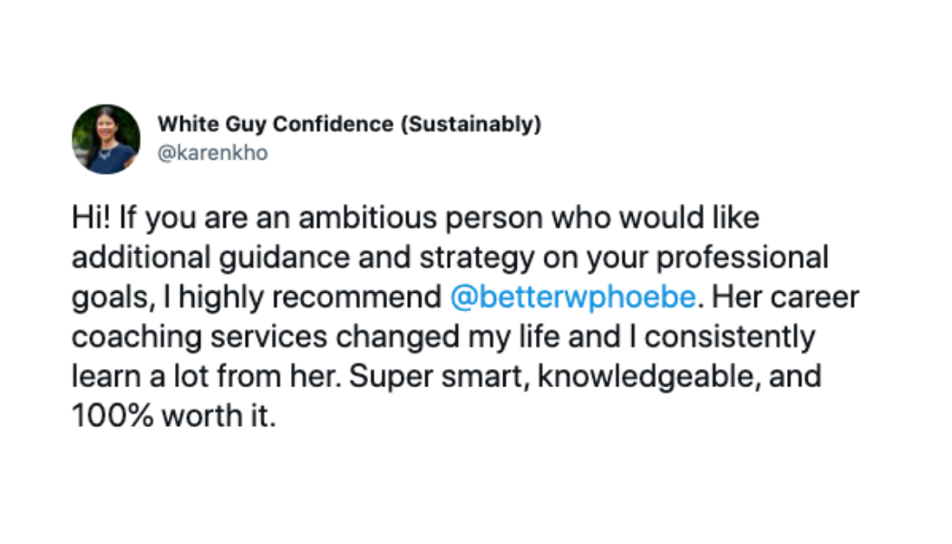The width and height of the screenshot is (952, 544).
Task: Click "(Sustainably)" in the display name
Action: coord(471,125)
